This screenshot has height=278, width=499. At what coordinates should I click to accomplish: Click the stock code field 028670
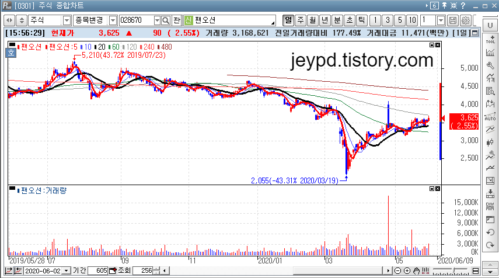[136, 20]
